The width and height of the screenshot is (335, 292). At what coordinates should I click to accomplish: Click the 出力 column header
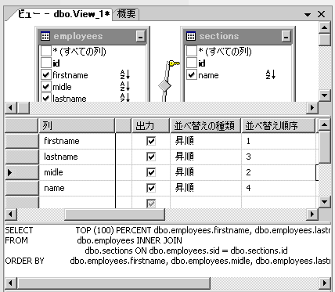(151, 126)
